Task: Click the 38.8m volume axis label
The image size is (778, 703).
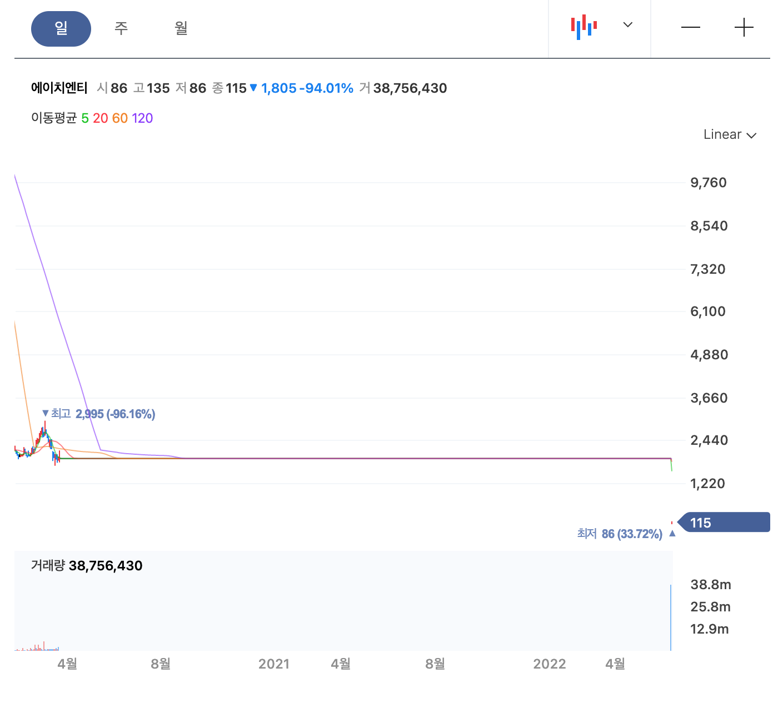Action: (x=711, y=585)
